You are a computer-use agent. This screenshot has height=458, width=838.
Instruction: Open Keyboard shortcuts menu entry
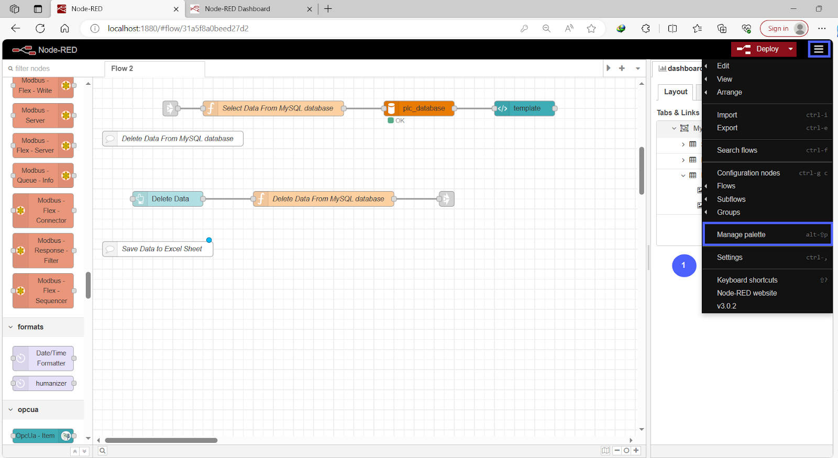pyautogui.click(x=767, y=280)
